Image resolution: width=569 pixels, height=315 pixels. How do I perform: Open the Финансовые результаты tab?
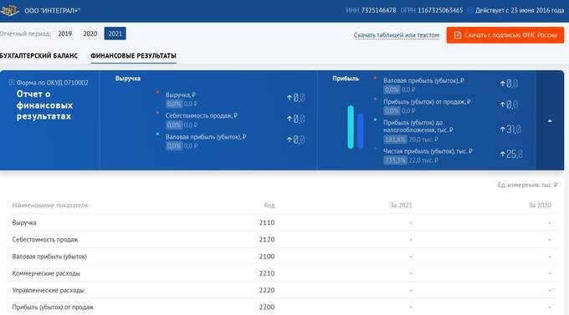[x=133, y=56]
